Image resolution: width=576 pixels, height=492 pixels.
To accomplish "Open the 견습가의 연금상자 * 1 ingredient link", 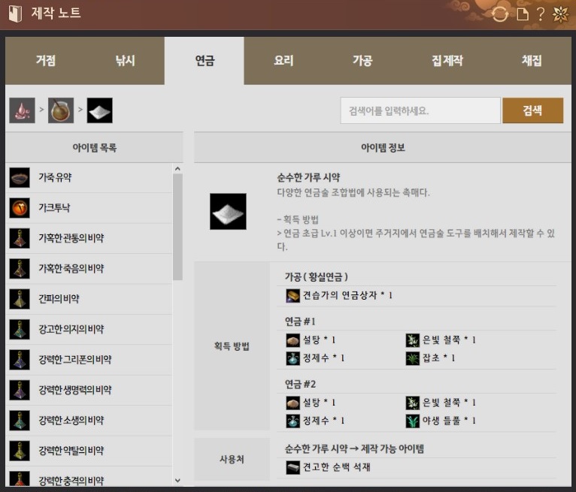I will (347, 295).
